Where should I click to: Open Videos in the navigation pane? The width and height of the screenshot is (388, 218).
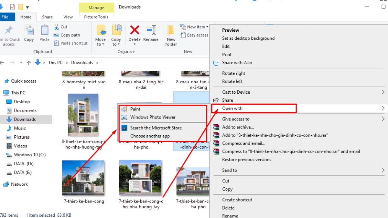pyautogui.click(x=20, y=146)
